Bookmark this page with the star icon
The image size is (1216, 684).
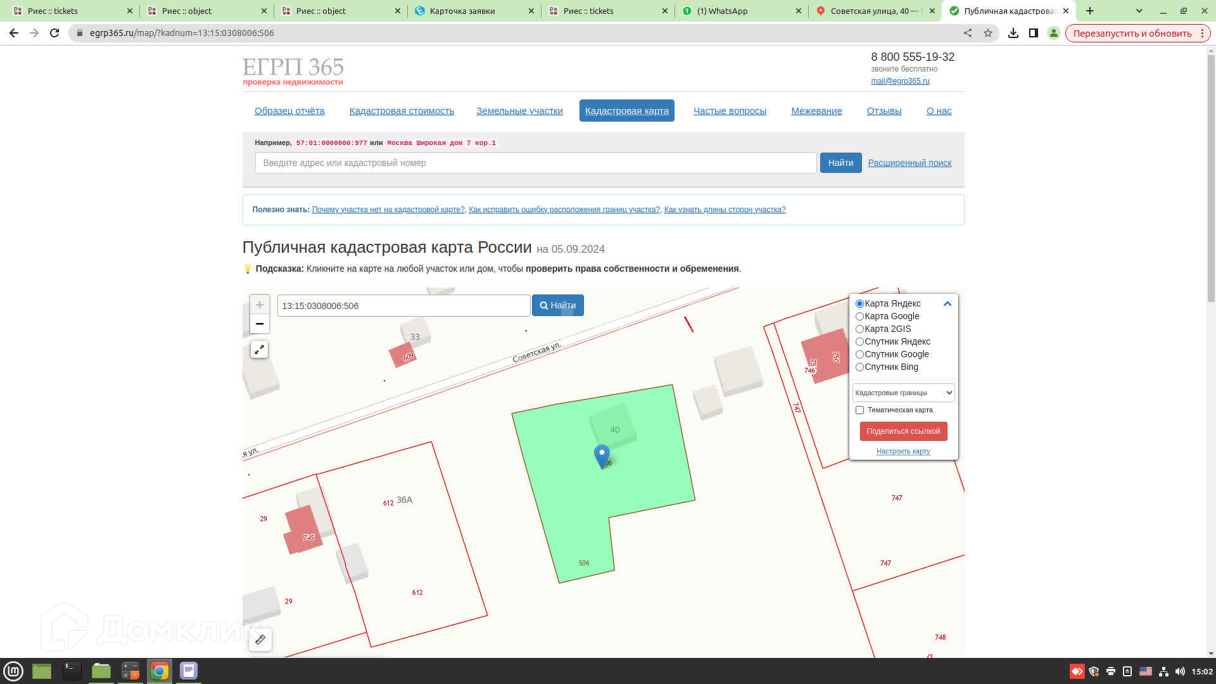tap(988, 33)
